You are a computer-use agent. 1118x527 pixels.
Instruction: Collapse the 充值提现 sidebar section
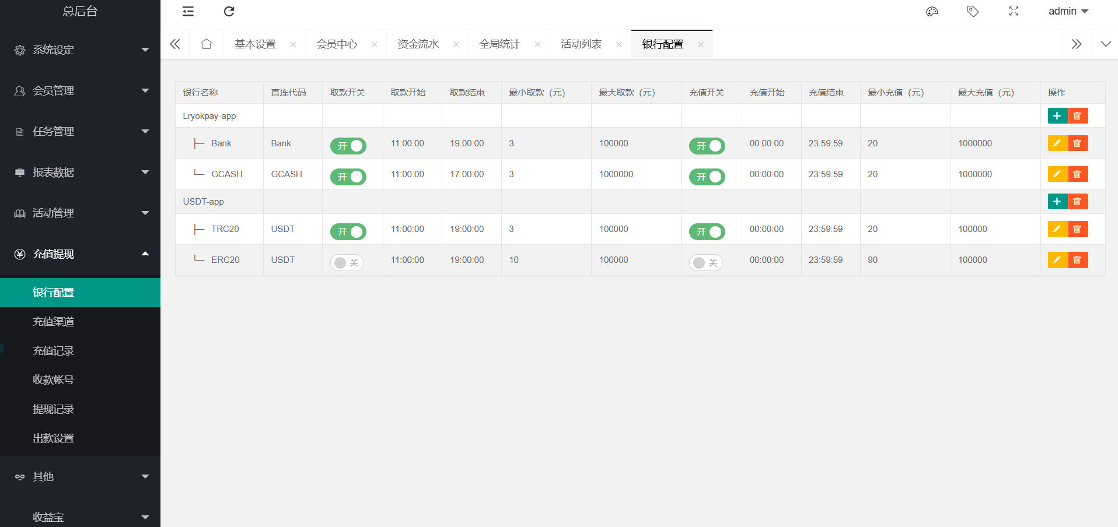click(x=80, y=254)
